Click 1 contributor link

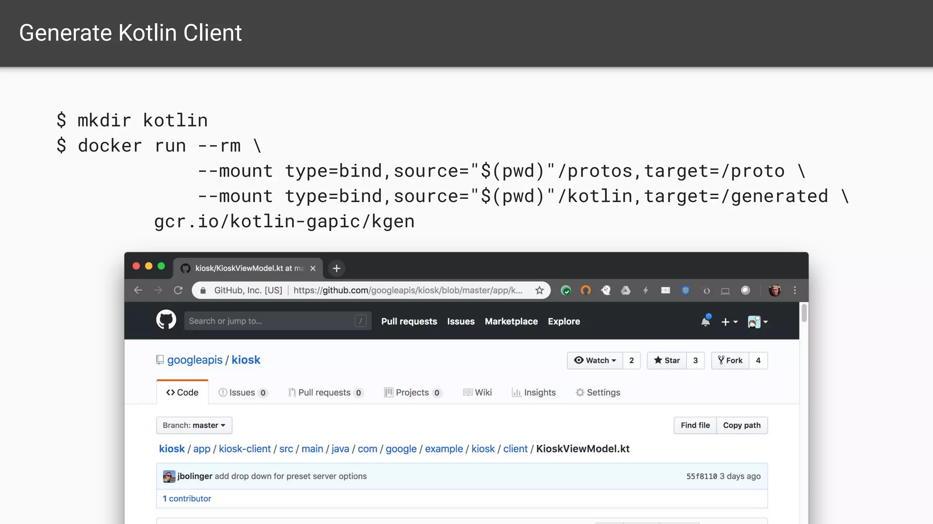click(x=187, y=499)
